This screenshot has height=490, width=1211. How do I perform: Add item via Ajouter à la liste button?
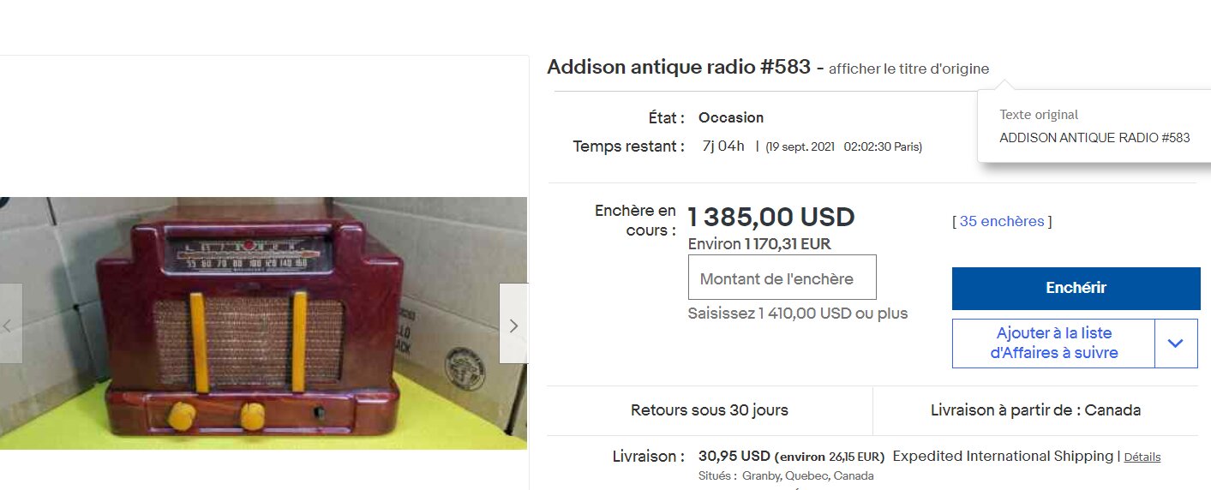[x=1054, y=344]
